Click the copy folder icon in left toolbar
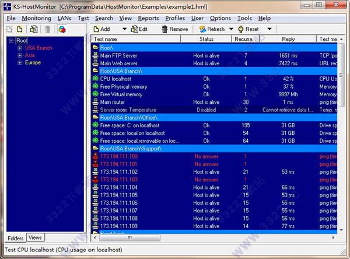350x259 pixels. 34,29
